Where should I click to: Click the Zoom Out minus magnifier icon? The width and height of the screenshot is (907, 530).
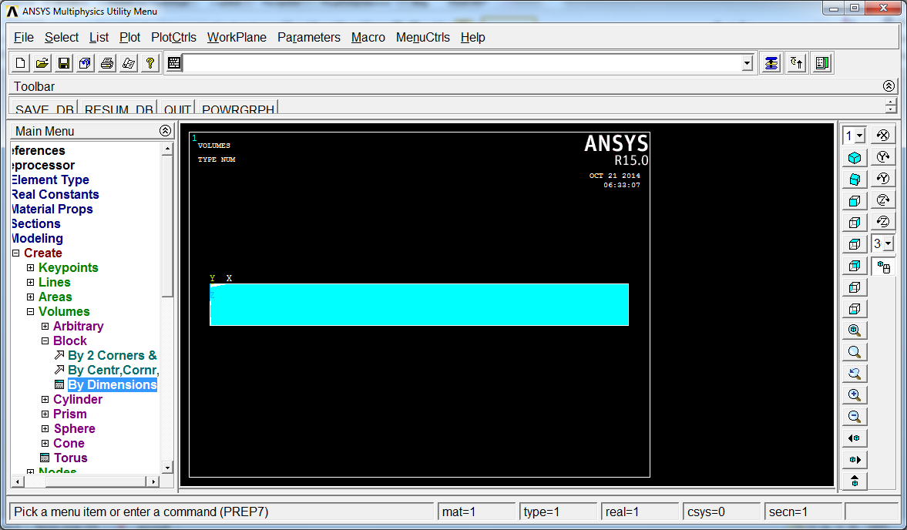[x=855, y=416]
